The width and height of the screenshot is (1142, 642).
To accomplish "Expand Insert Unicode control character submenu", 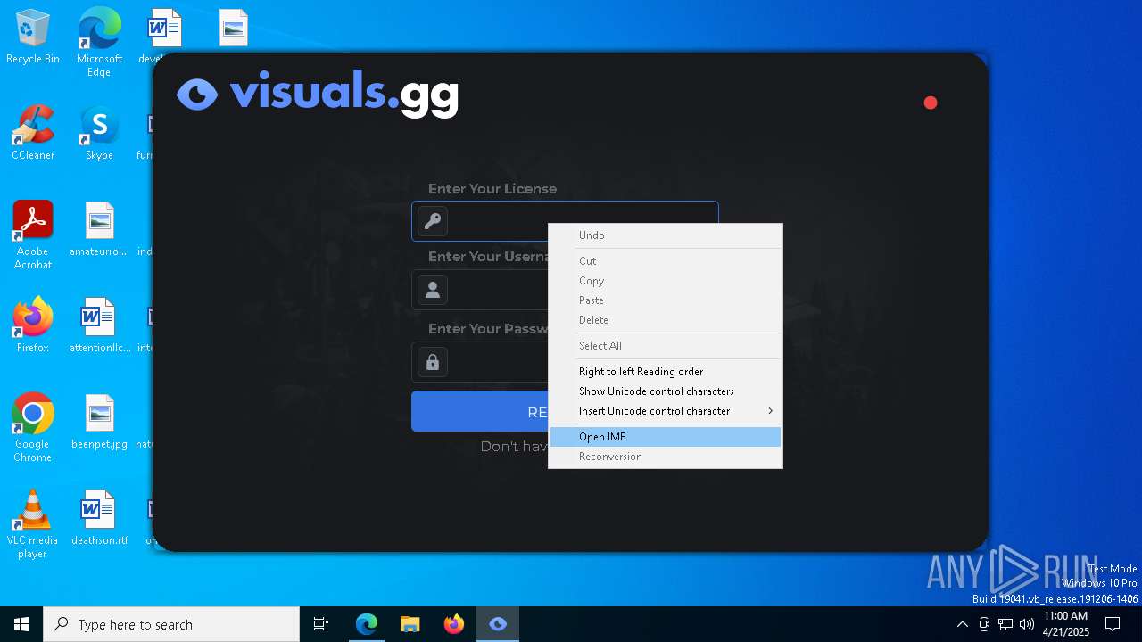I will click(666, 411).
